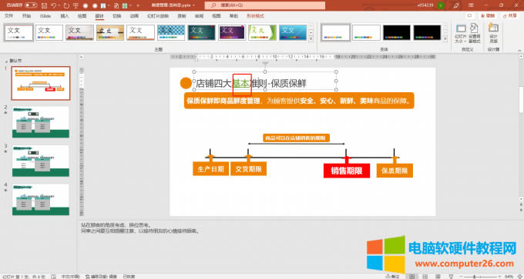Collapse the default section in slide panel
This screenshot has width=524, height=279.
[7, 61]
